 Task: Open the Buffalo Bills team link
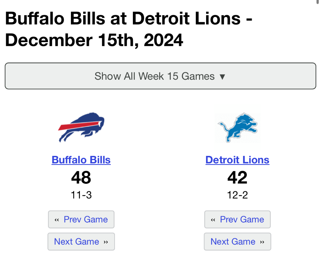click(81, 160)
